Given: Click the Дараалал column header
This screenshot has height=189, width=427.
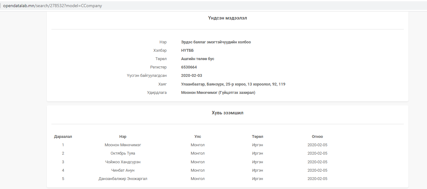Looking at the screenshot, I should click(x=63, y=137).
